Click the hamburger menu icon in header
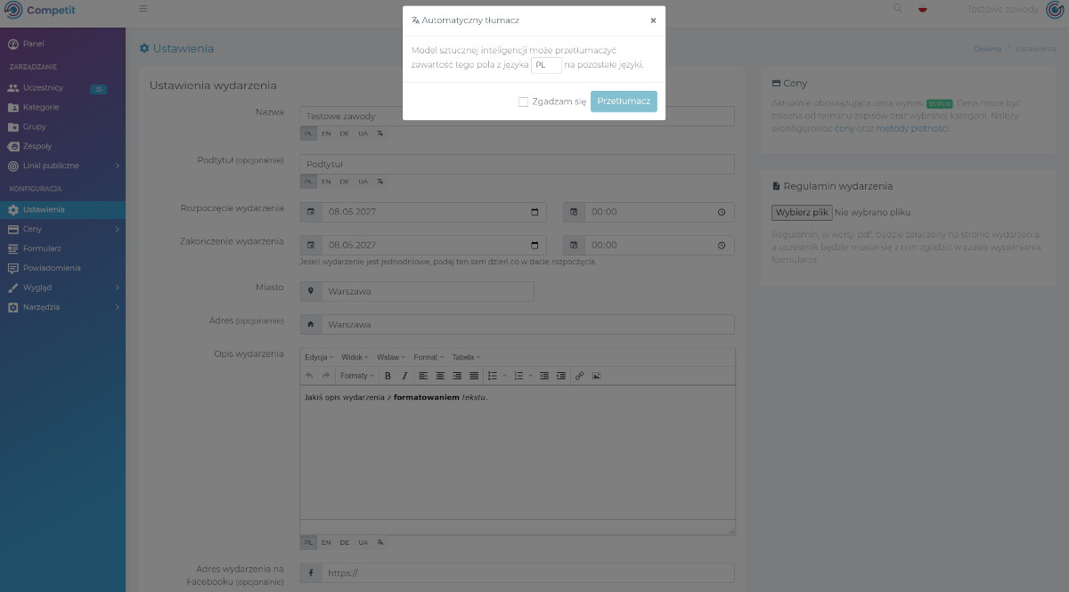Screen dimensions: 1069x592 tap(143, 9)
